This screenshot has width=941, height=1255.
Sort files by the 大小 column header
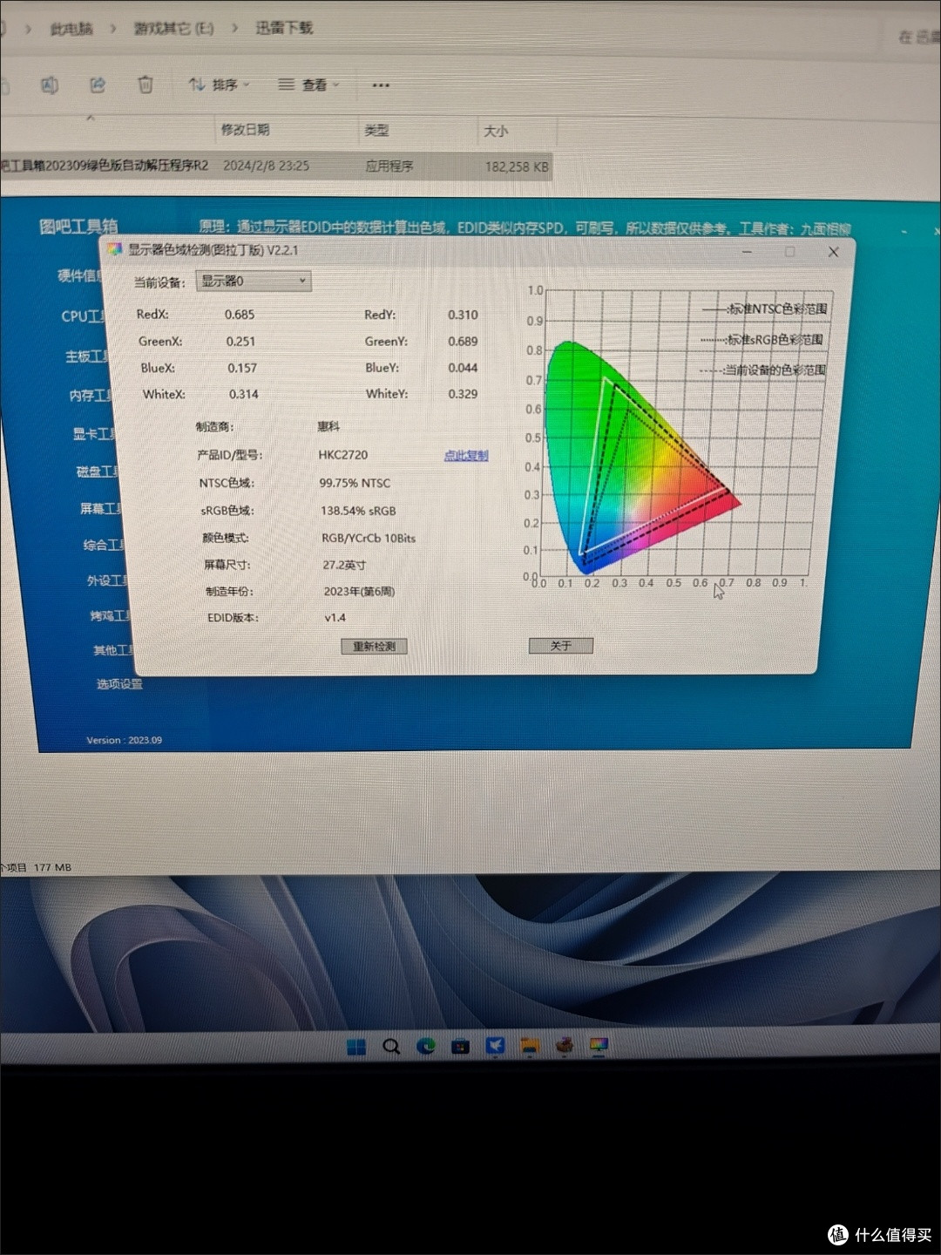click(x=496, y=131)
